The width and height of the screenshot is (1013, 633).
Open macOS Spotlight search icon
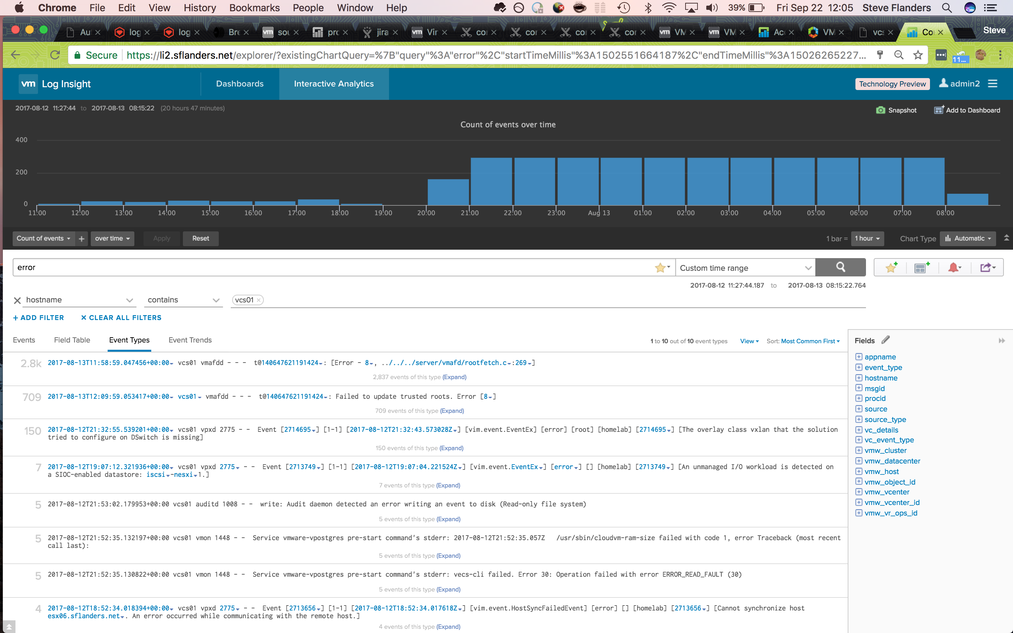tap(947, 7)
